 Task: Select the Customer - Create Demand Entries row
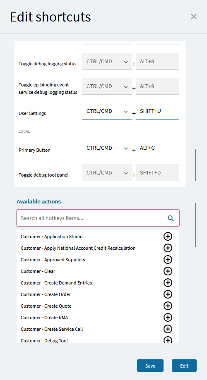[x=98, y=283]
